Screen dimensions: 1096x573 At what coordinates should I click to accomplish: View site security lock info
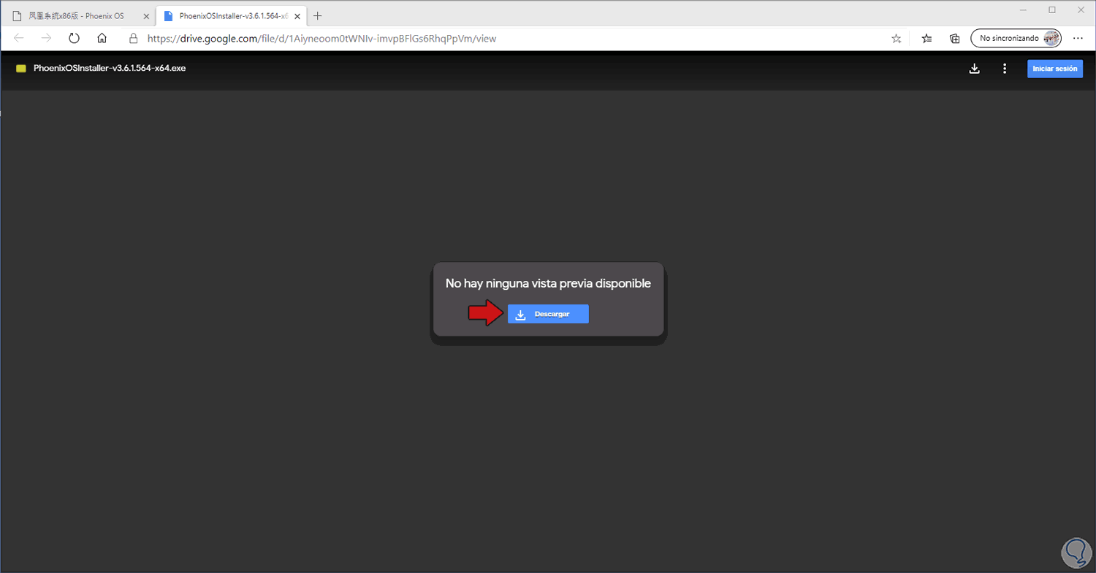[x=133, y=39]
